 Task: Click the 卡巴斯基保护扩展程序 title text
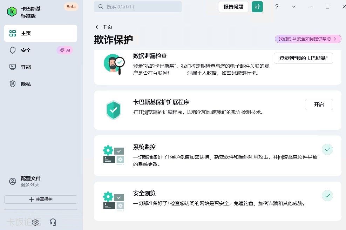[161, 102]
